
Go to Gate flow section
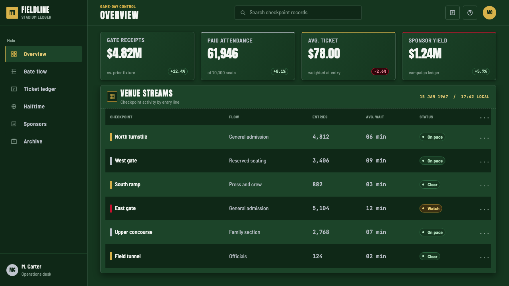coord(44,71)
